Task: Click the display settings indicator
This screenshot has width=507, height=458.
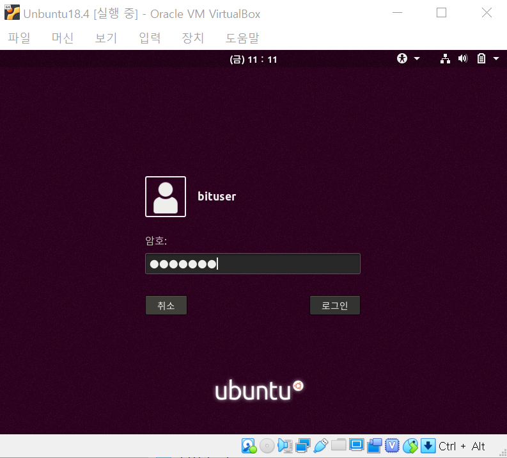Action: (x=357, y=445)
